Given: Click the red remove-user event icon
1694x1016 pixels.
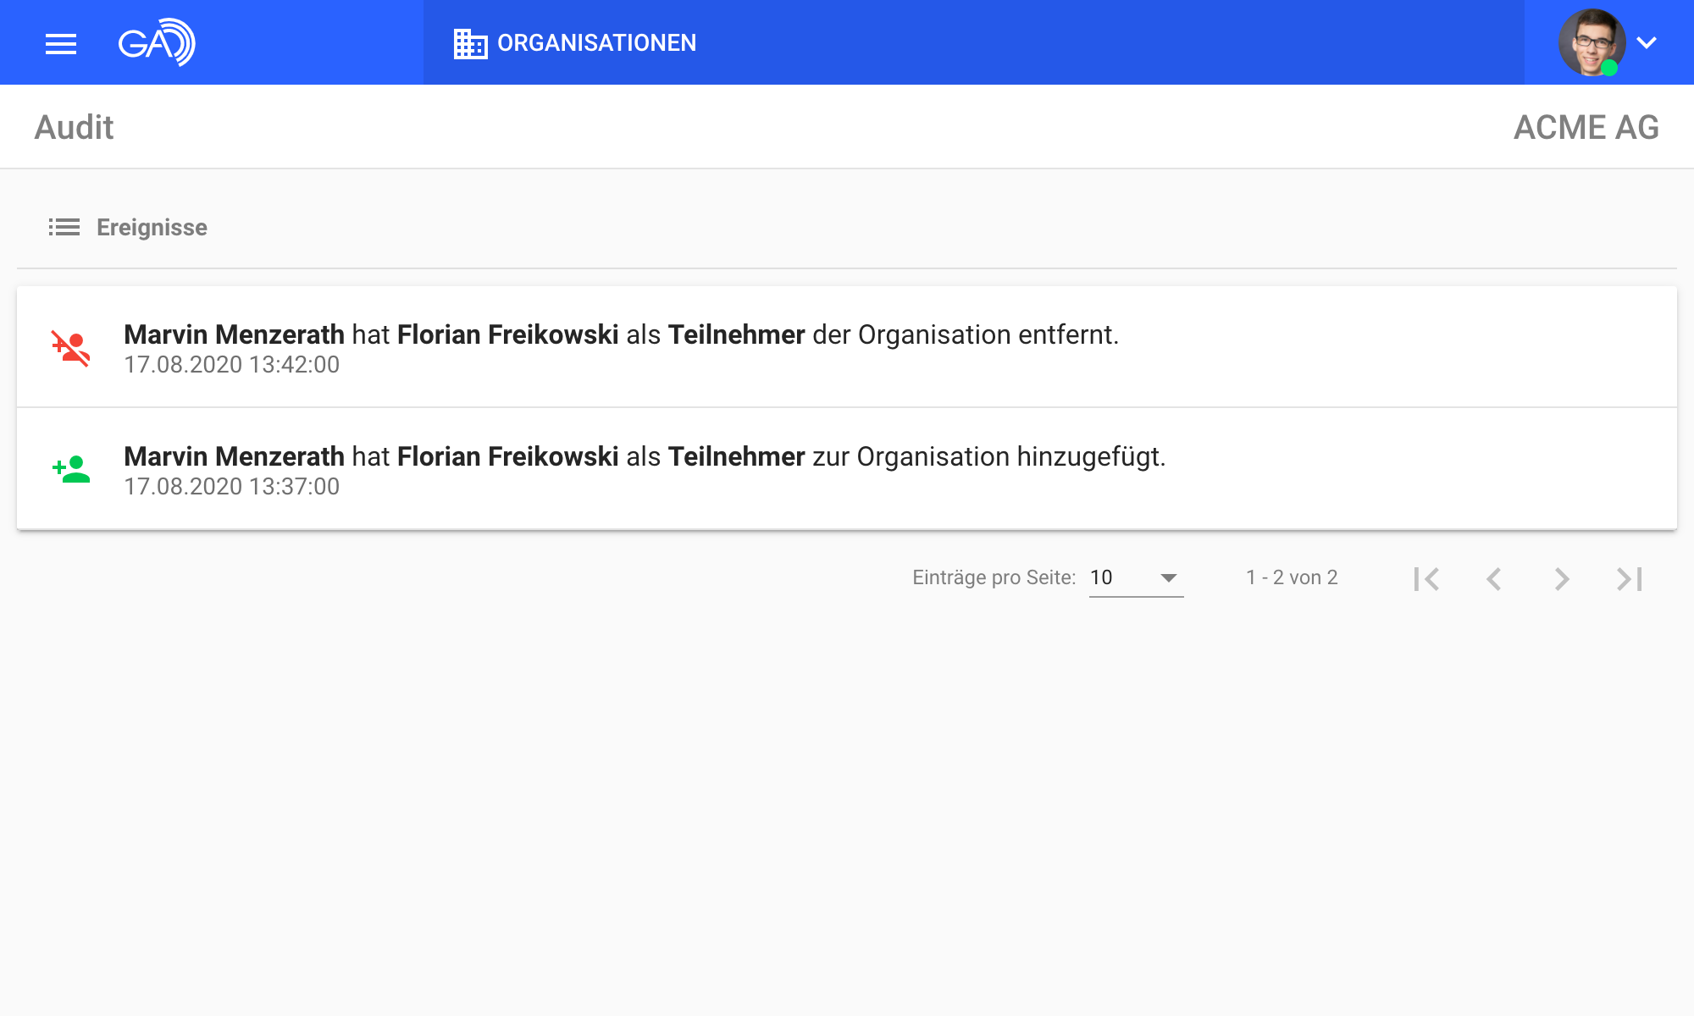Looking at the screenshot, I should [71, 348].
